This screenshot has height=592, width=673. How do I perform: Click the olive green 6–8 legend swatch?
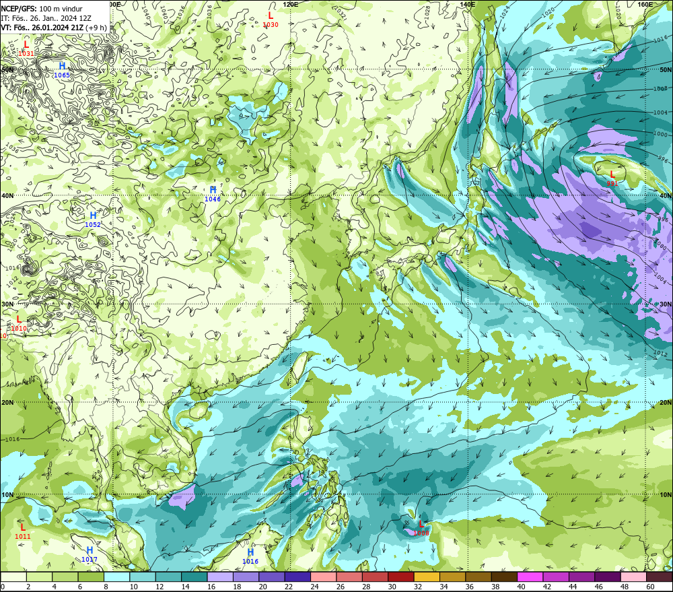(91, 577)
